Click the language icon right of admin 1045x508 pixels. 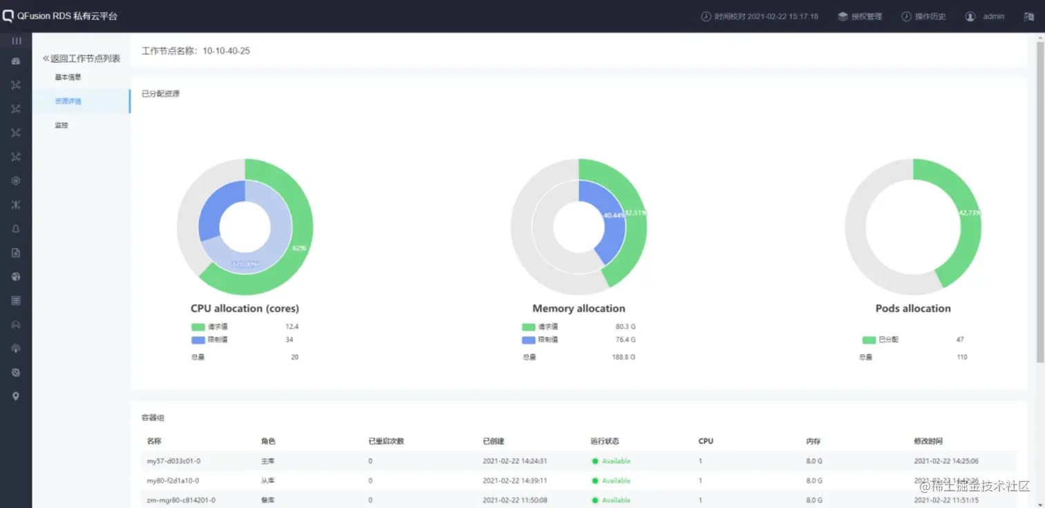tap(1029, 17)
